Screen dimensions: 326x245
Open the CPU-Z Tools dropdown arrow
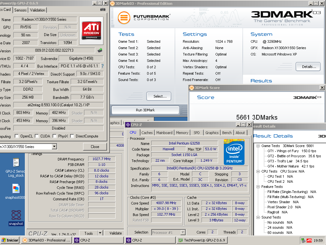(x=100, y=233)
